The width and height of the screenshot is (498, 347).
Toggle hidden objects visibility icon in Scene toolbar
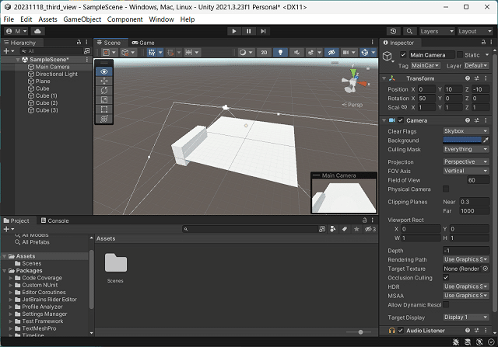pos(331,53)
